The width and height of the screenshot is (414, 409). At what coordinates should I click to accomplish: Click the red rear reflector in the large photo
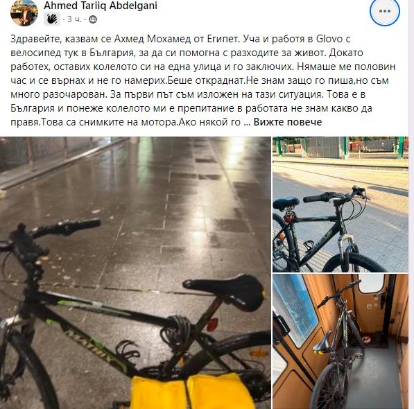[212, 324]
